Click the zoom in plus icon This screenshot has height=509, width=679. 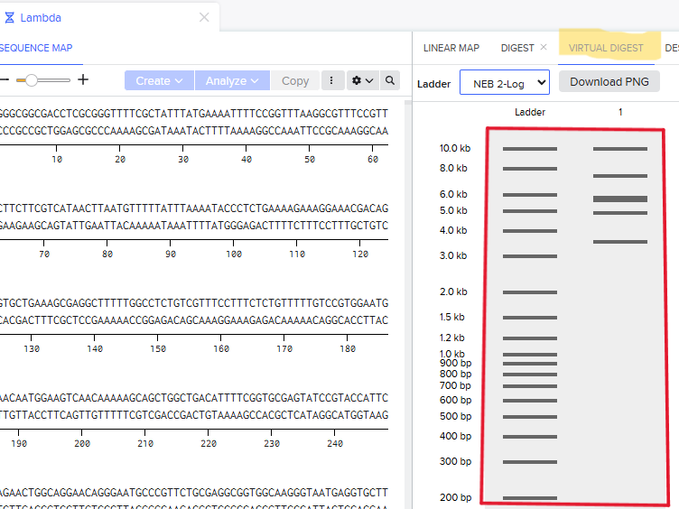(x=83, y=80)
